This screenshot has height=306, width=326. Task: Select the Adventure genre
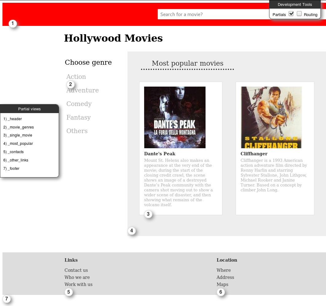[83, 90]
